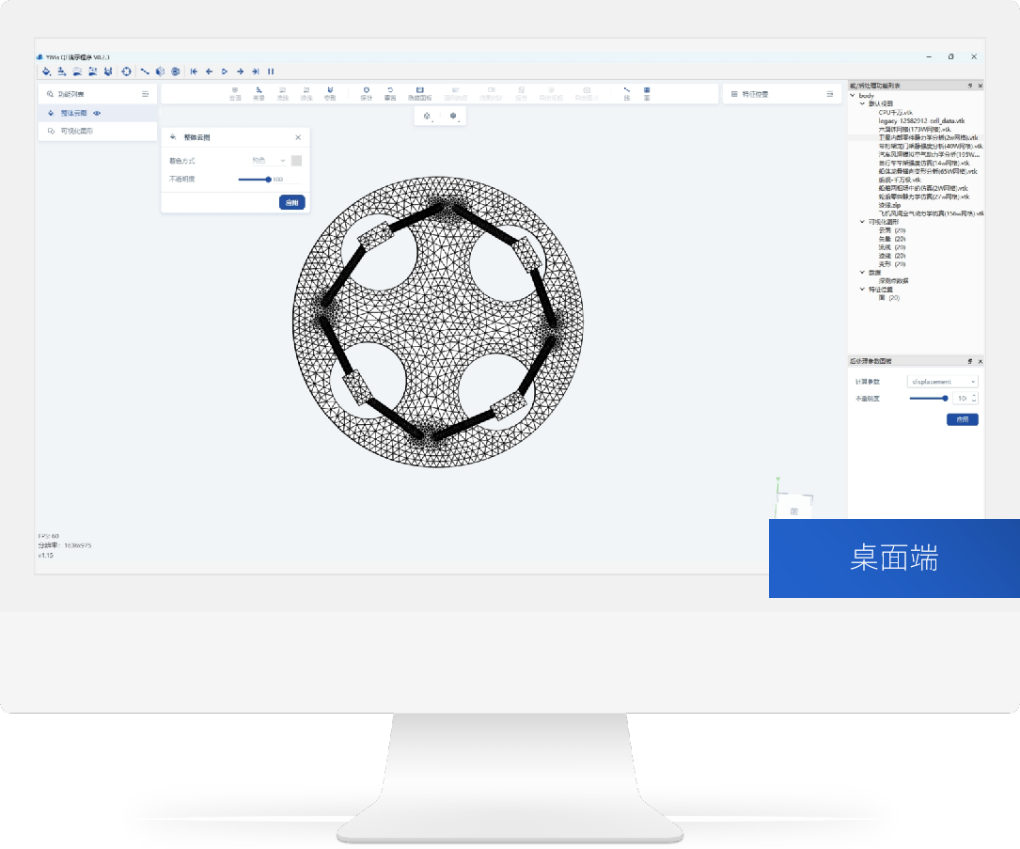This screenshot has height=849, width=1020.
Task: Open the 着色方式 color mode dropdown
Action: pyautogui.click(x=269, y=161)
